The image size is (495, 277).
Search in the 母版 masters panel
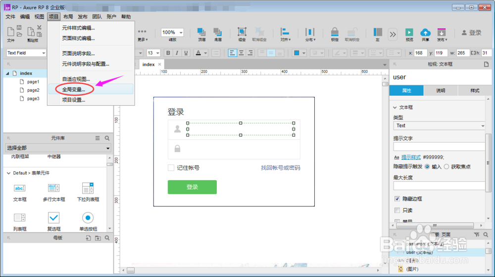107,238
